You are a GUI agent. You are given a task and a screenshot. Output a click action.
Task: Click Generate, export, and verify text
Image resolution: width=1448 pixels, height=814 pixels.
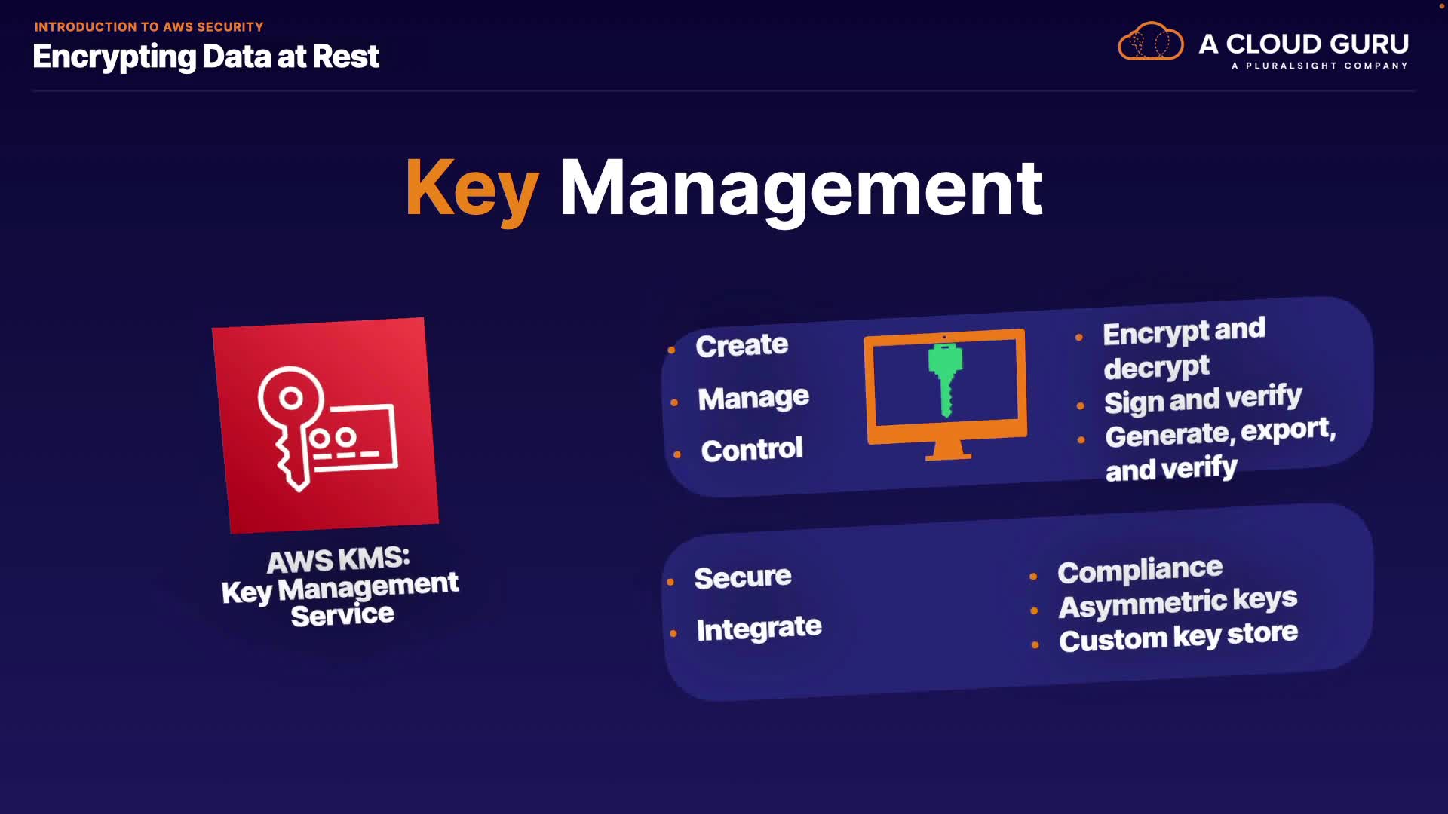tap(1219, 450)
